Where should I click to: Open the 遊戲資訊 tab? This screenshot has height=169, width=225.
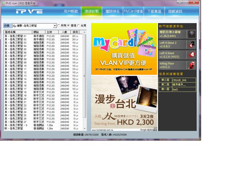[x=175, y=11]
